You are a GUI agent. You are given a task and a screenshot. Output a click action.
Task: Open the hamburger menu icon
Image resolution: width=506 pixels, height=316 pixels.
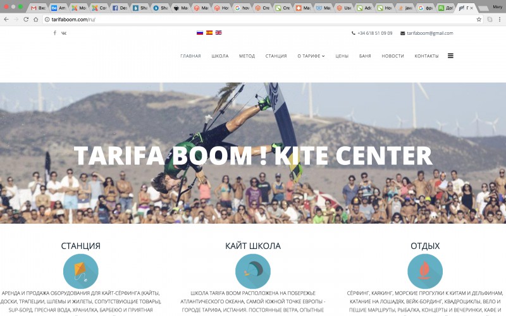tap(450, 56)
